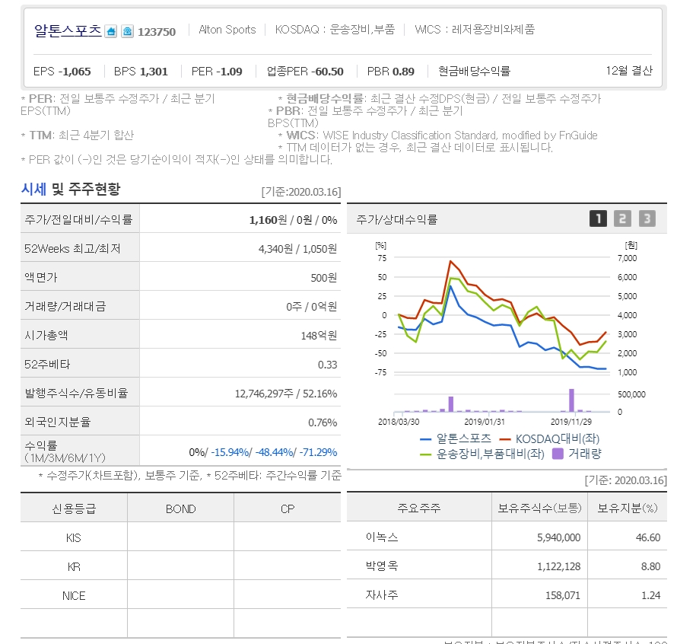Click the 1,160원 / 0원 / 0% price cell
Screen dimensions: 677x644
[x=293, y=220]
